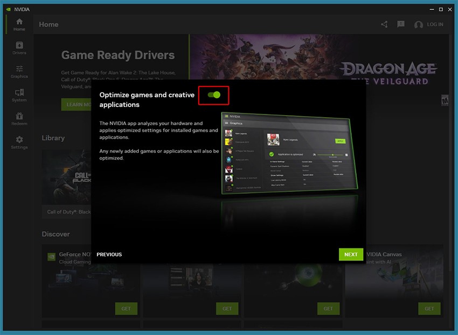Click the share icon in the header
This screenshot has width=458, height=335.
click(384, 25)
